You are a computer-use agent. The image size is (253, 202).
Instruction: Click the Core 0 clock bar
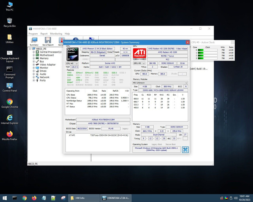207,50
